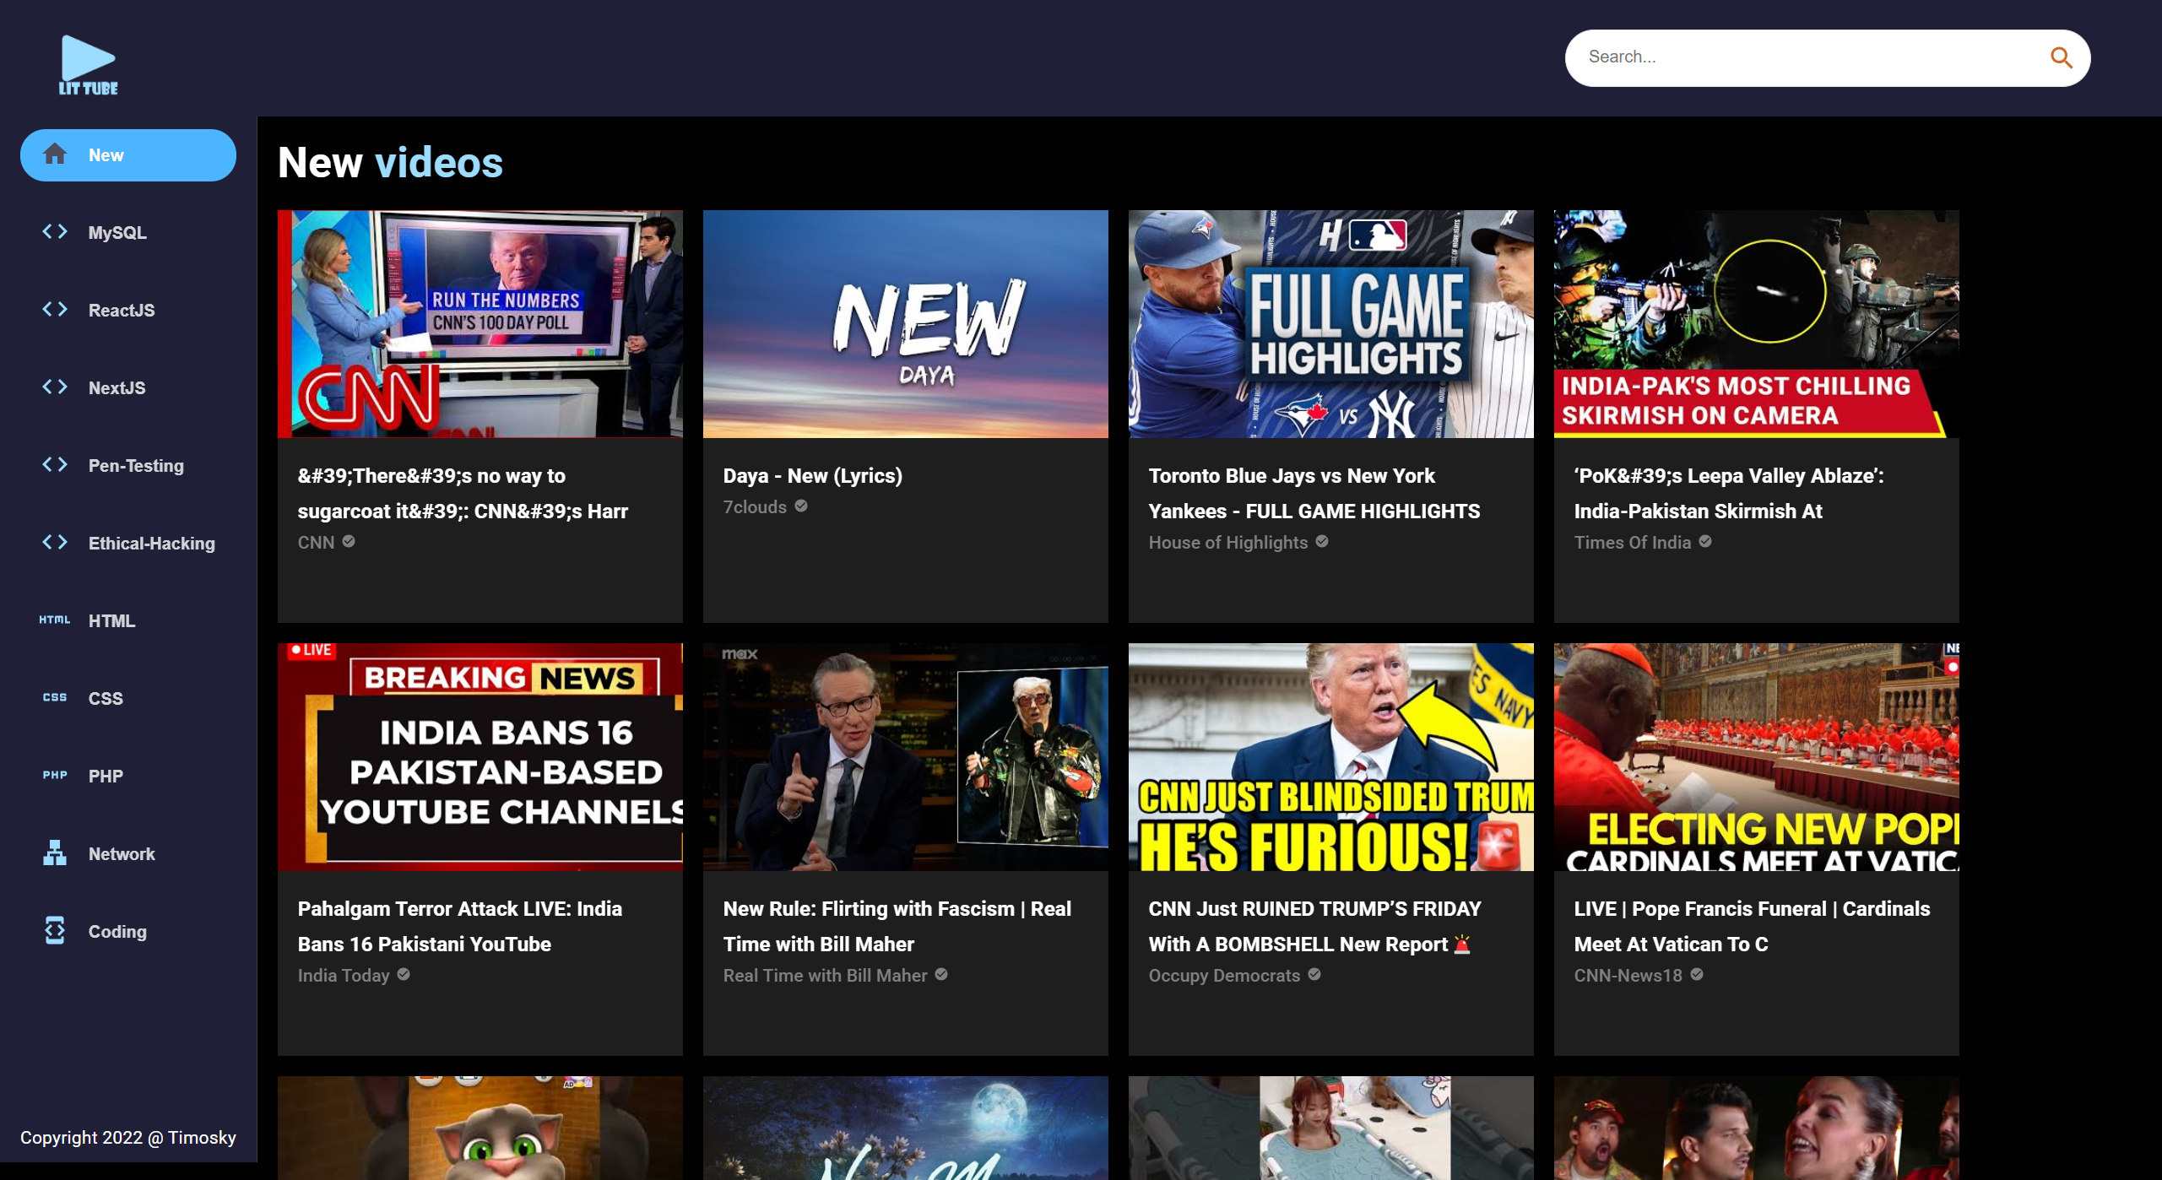
Task: Click verified badge next to Occupy Democrats
Action: point(1314,975)
